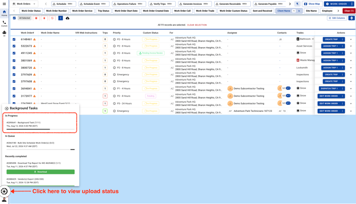Uncheck work order 3797609 checkbox

(x=14, y=75)
